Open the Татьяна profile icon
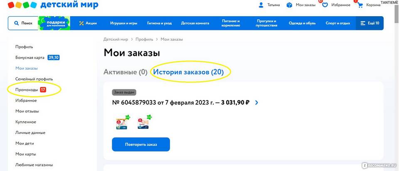This screenshot has height=171, width=399. [x=261, y=5]
